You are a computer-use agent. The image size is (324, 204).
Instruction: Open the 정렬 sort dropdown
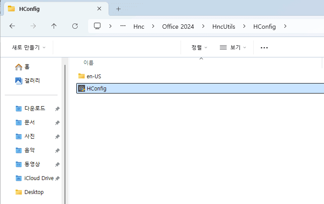(x=199, y=47)
